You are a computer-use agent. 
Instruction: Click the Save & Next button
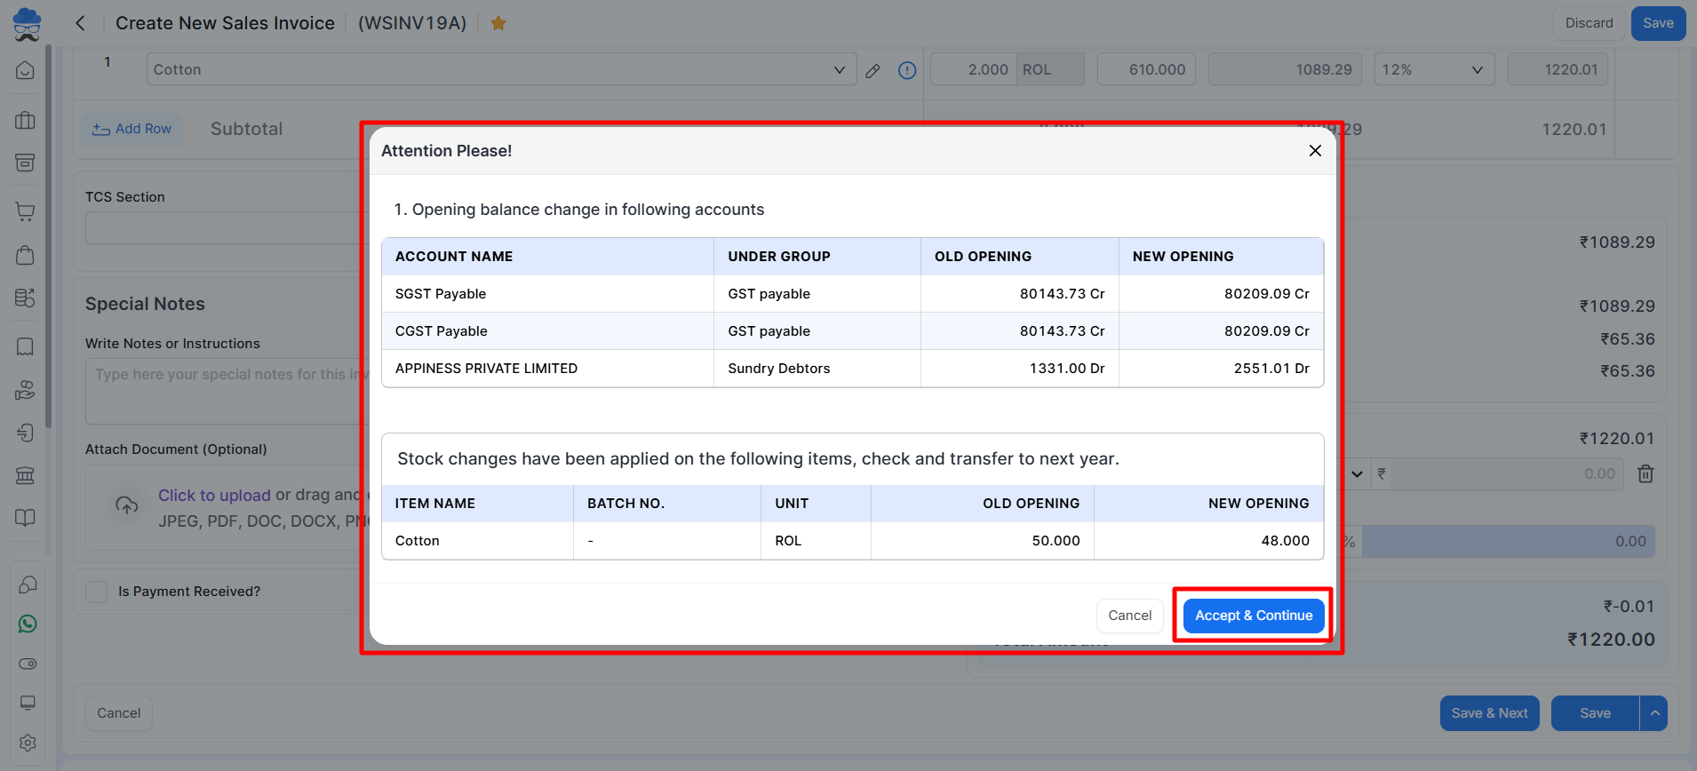point(1489,713)
